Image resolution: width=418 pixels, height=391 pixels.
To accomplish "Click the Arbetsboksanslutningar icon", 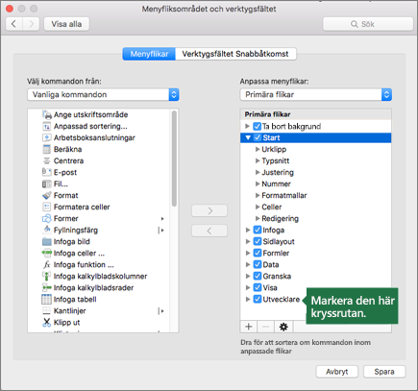I will [47, 137].
